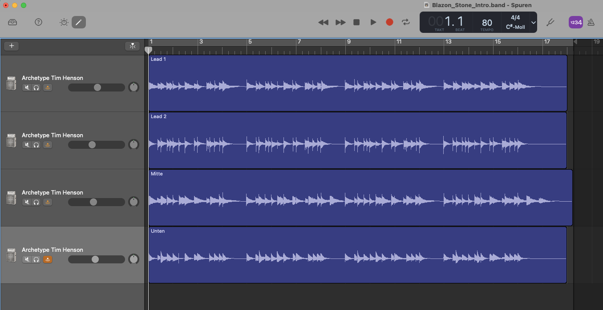Click bar 9 on the ruler
This screenshot has height=310, width=603.
point(348,42)
